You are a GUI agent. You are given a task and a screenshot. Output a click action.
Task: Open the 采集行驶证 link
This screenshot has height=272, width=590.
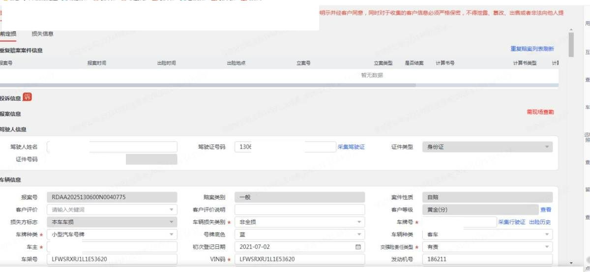(511, 222)
